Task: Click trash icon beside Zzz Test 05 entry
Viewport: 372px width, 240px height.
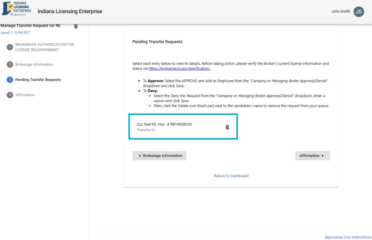Action: [x=227, y=127]
